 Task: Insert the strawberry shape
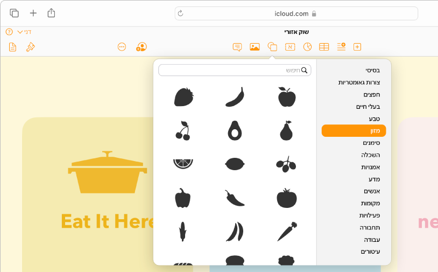[x=183, y=97]
